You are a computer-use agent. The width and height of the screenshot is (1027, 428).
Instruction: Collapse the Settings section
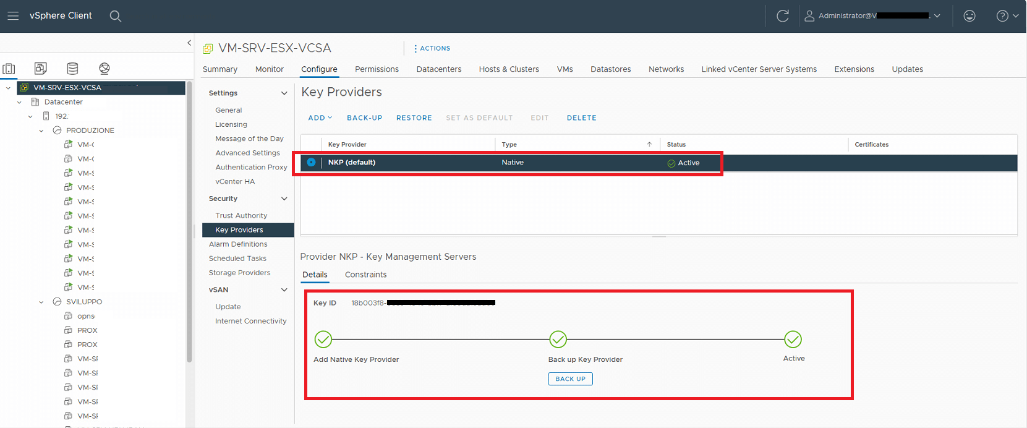[x=284, y=93]
